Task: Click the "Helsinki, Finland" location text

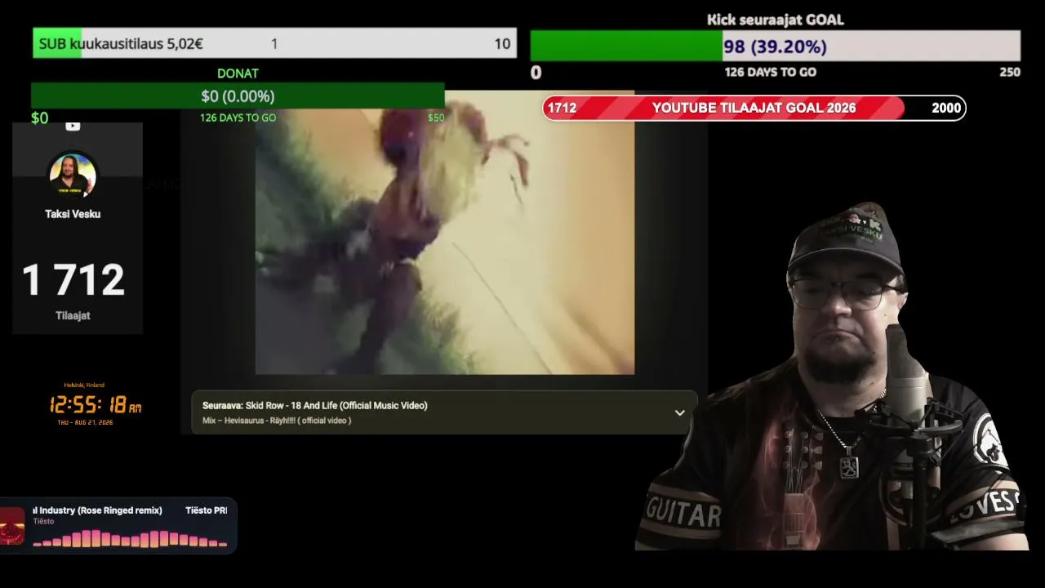Action: tap(84, 385)
